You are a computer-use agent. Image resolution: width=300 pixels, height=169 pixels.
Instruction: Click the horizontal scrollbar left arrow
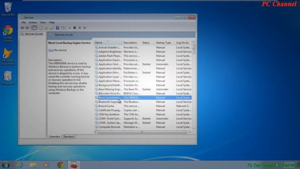(96, 132)
